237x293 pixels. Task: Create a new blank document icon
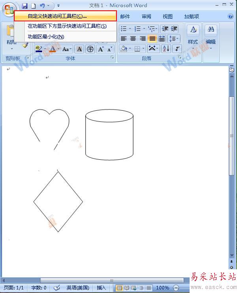tap(34, 6)
